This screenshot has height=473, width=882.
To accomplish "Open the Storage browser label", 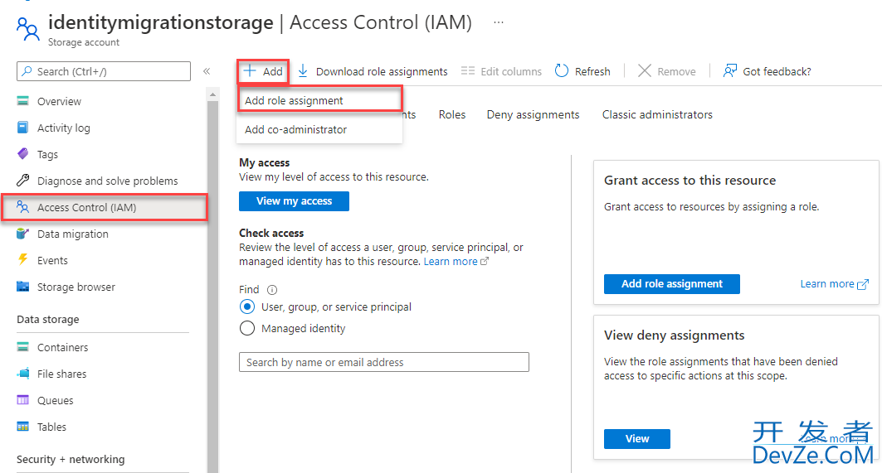I will click(x=76, y=287).
